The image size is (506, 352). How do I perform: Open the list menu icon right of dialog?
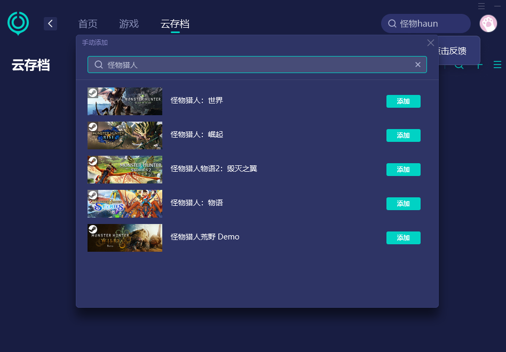coord(497,65)
